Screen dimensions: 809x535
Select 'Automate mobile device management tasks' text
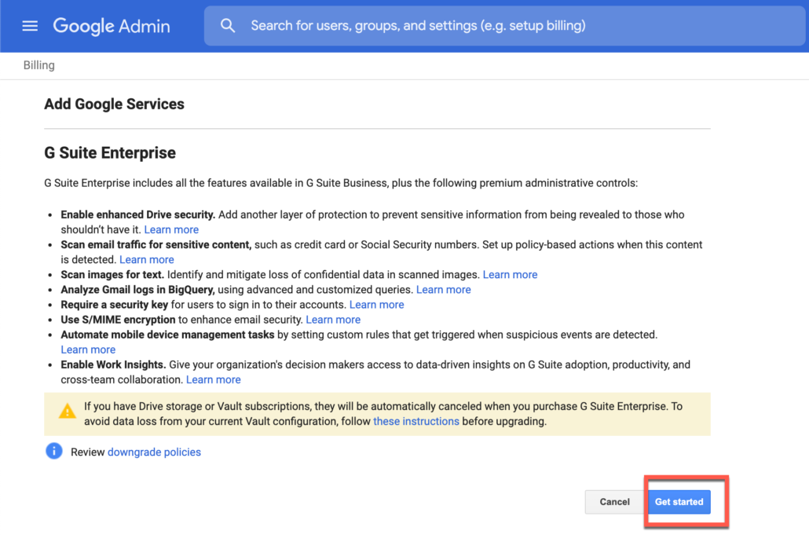167,335
